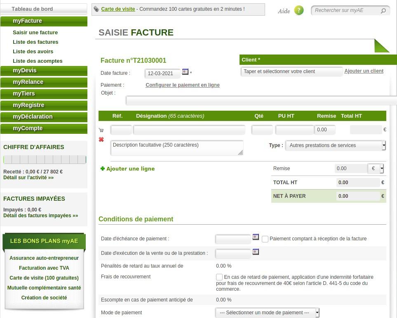The width and height of the screenshot is (397, 318).
Task: Open calendar for Date d'exécution de la prestation
Action: (x=256, y=252)
